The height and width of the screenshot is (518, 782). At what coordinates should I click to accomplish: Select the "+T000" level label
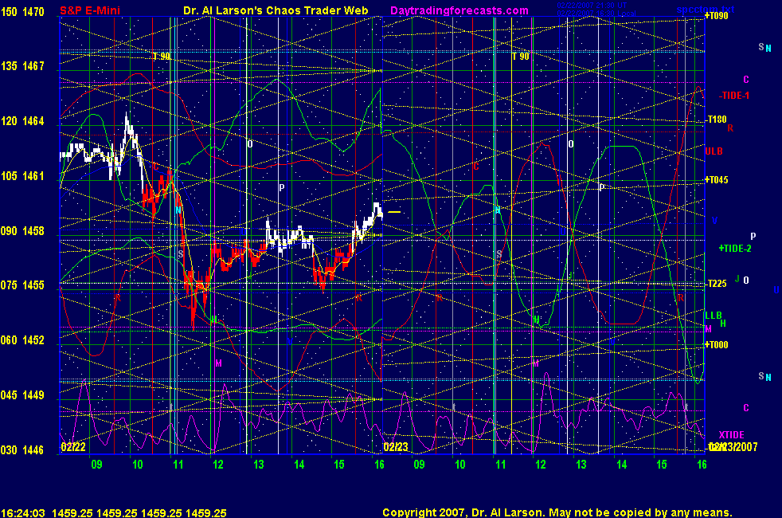717,344
